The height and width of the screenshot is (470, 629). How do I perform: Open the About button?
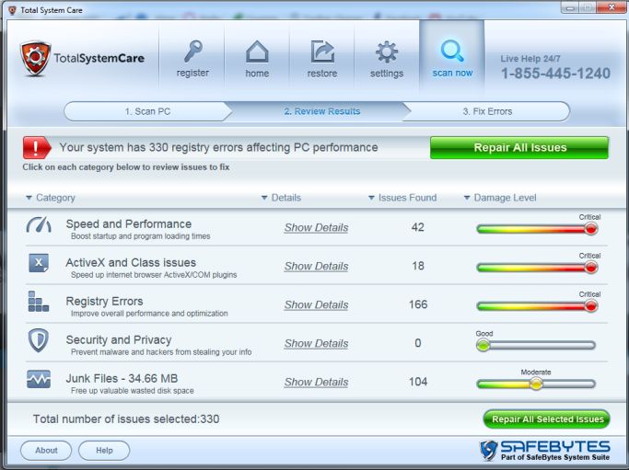46,451
